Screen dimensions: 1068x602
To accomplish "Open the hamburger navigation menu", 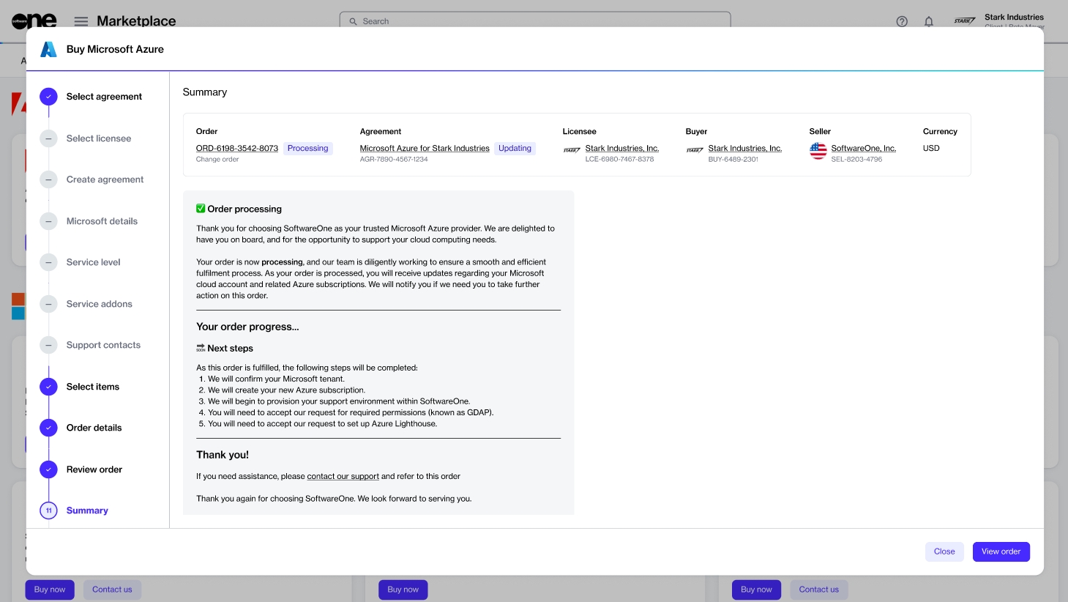I will point(81,21).
